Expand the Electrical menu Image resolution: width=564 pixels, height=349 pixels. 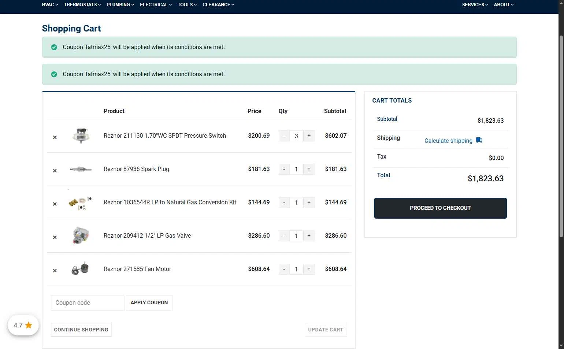point(156,5)
